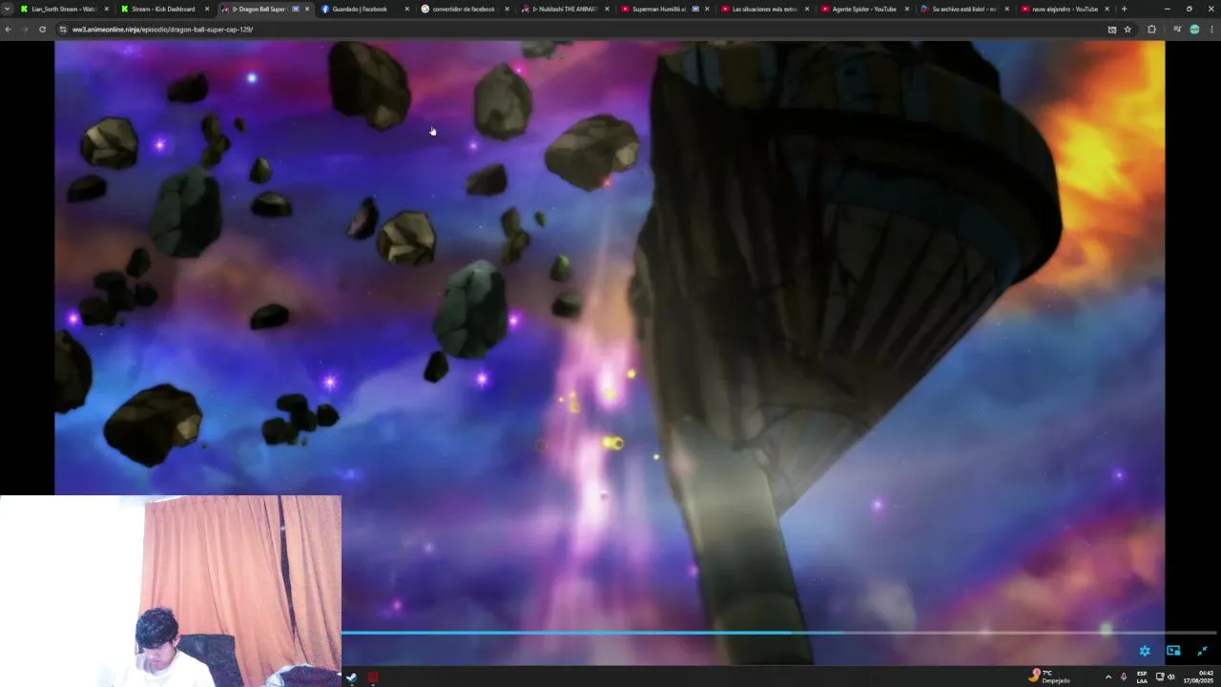
Task: Close the Dragon Ball Super tab
Action: click(x=306, y=9)
